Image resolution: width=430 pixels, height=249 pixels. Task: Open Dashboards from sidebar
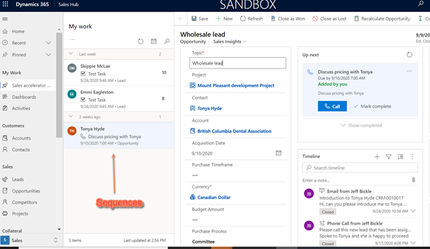point(24,97)
